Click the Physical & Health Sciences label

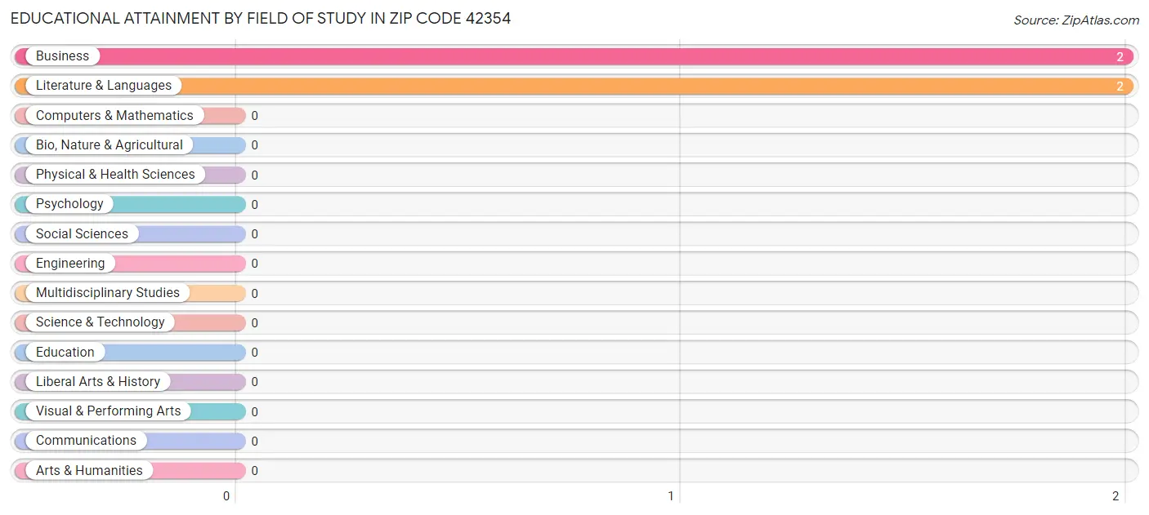click(115, 175)
